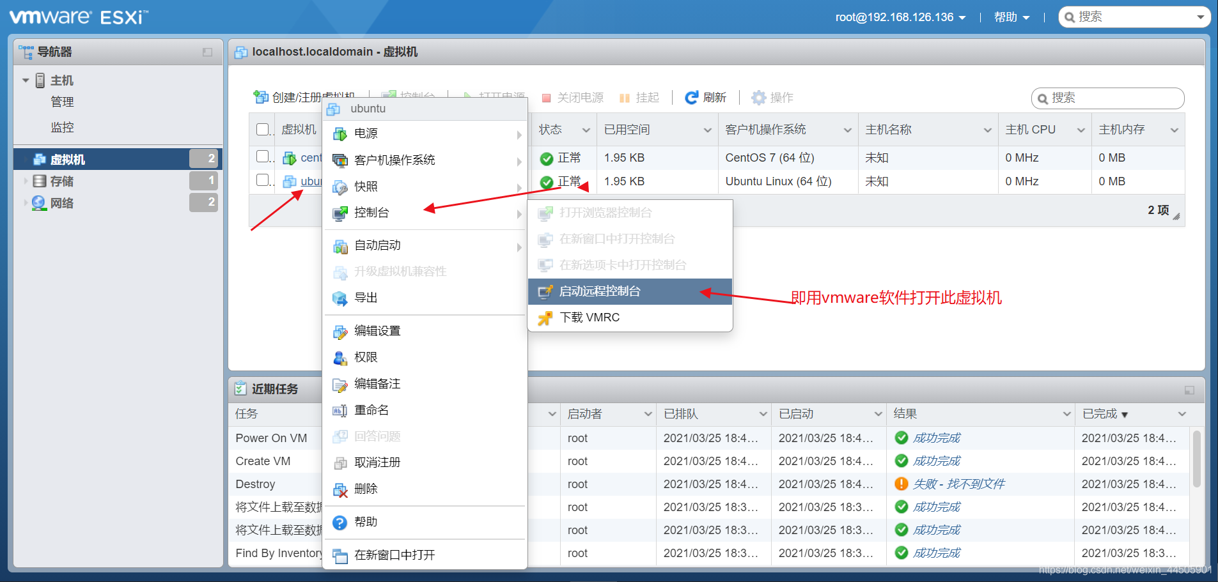Click the 挂起 toolbar button
The image size is (1218, 582).
point(639,98)
